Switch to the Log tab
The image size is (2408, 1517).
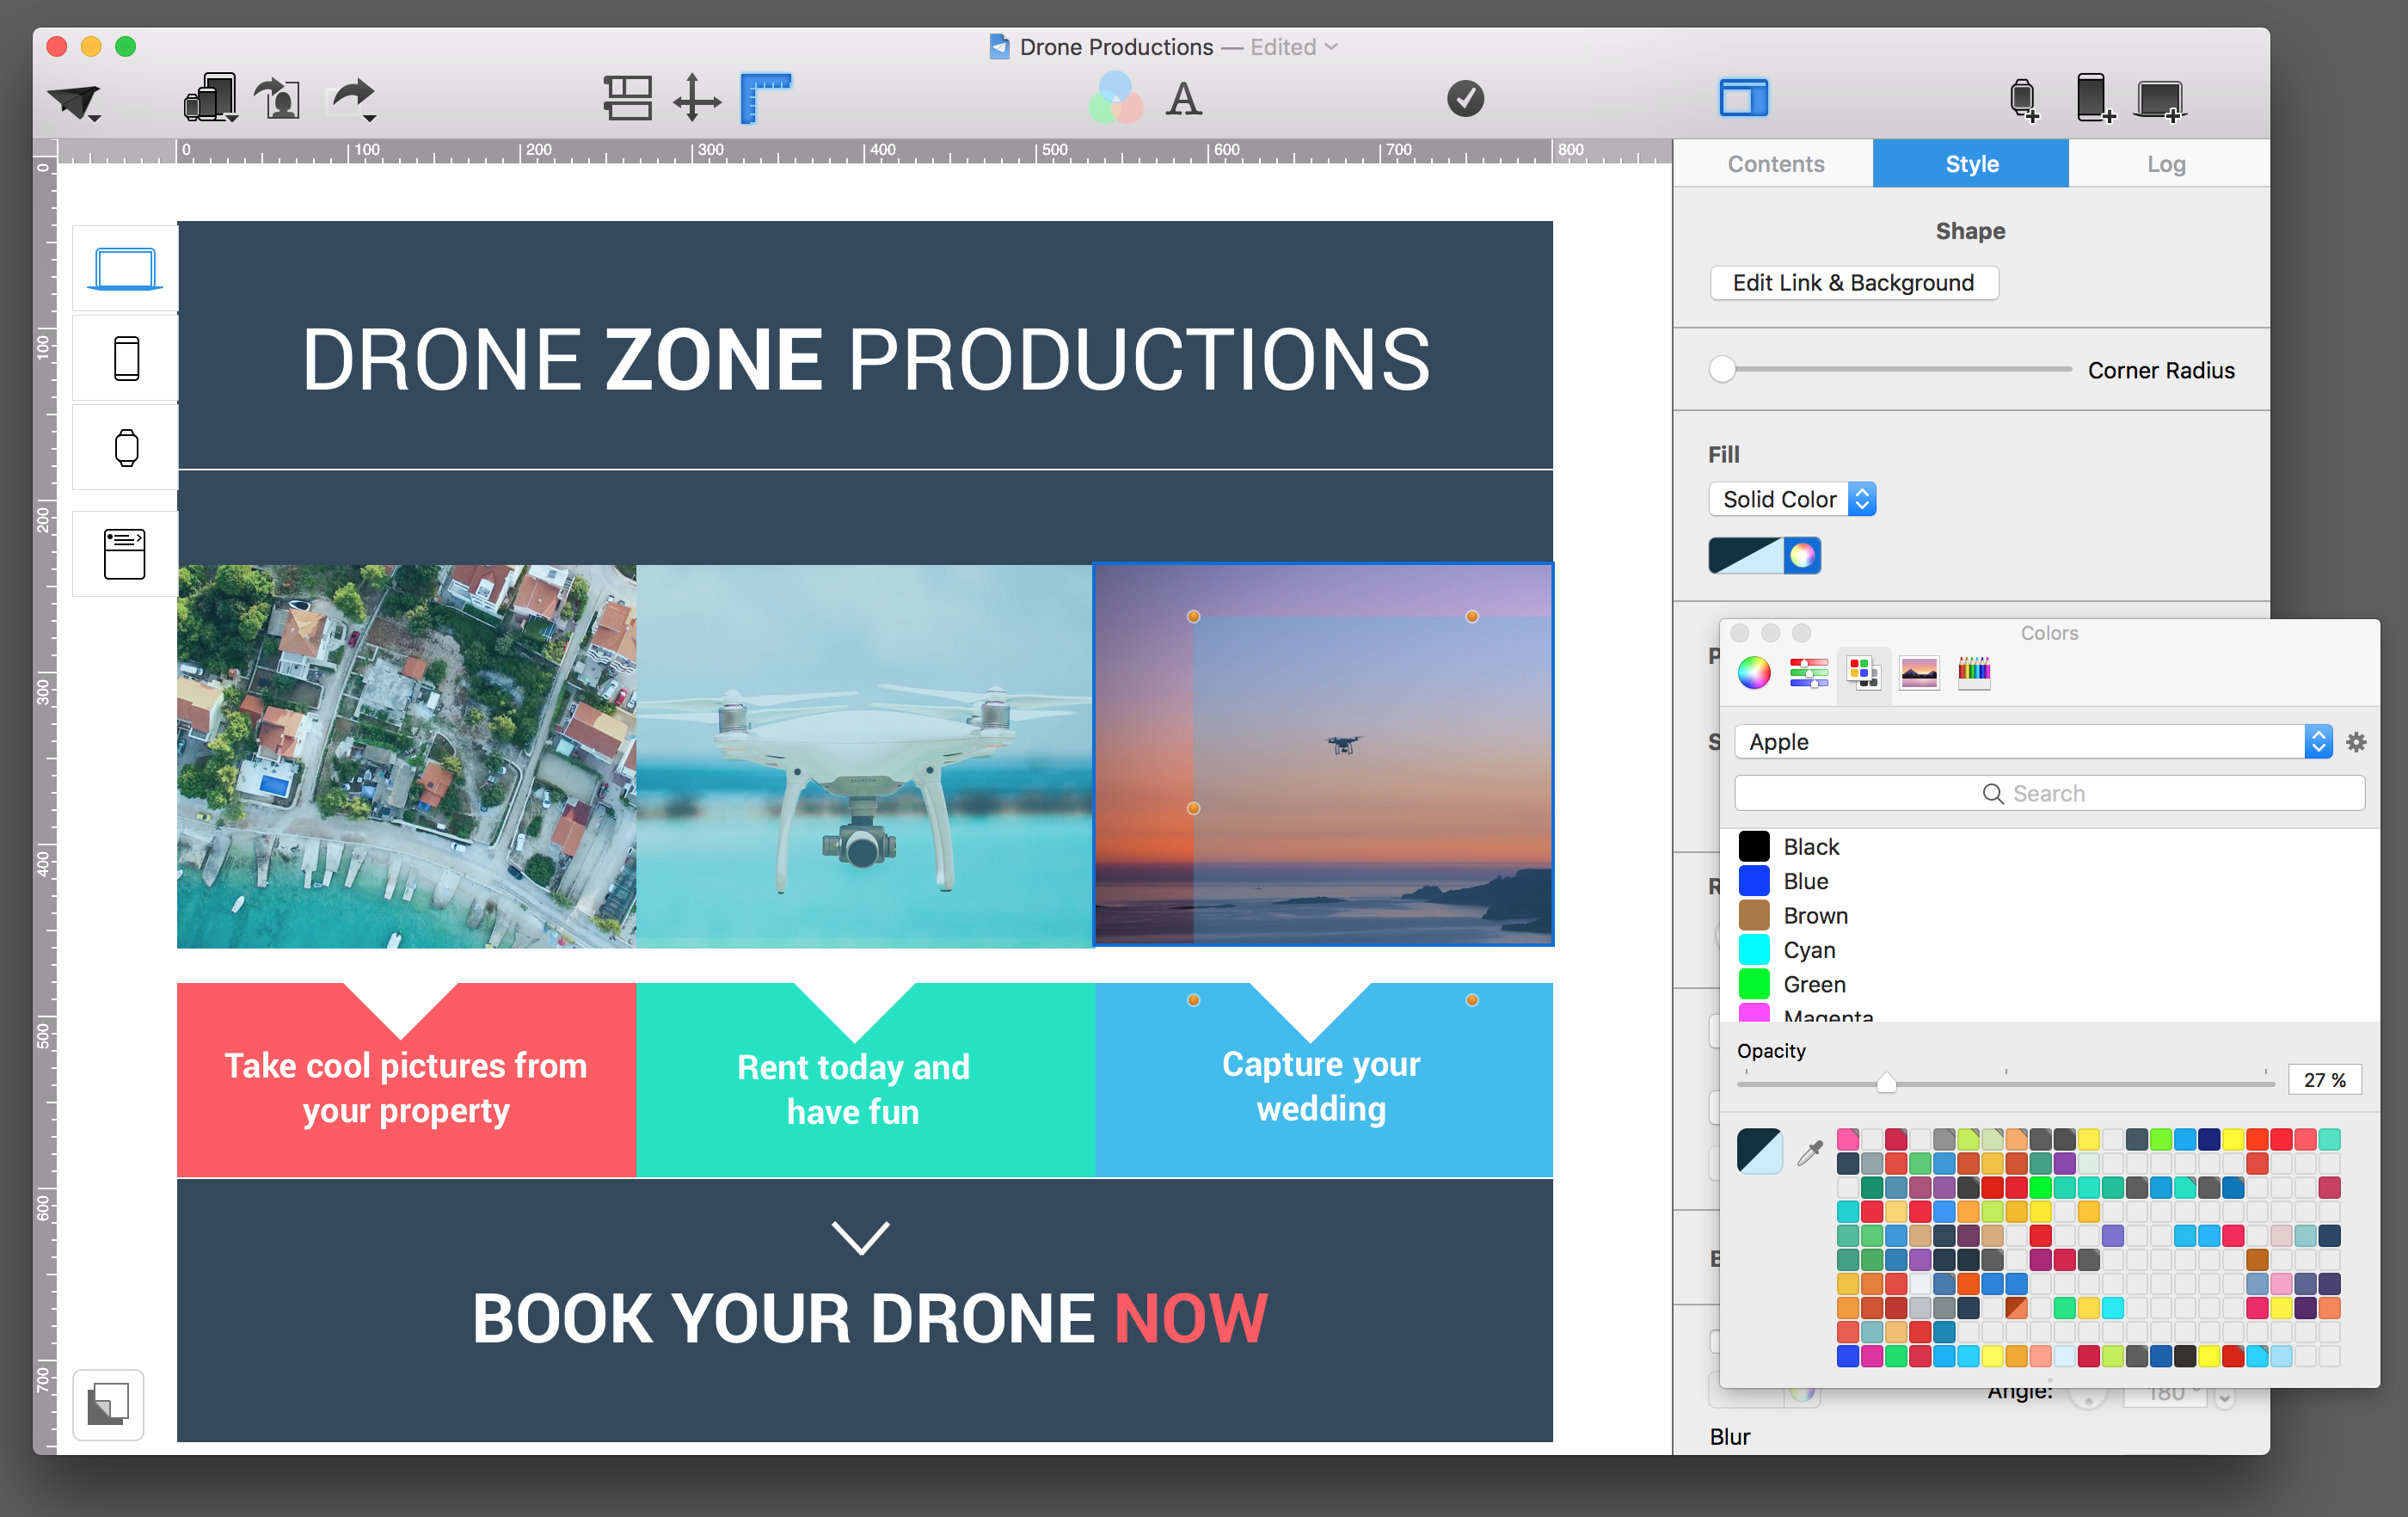[x=2166, y=164]
